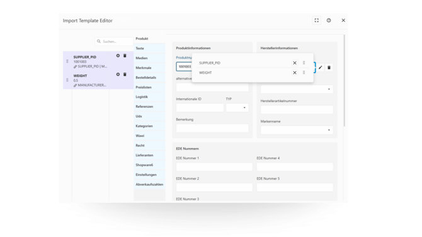Click the EDE Nummer 5 field

[x=295, y=187]
